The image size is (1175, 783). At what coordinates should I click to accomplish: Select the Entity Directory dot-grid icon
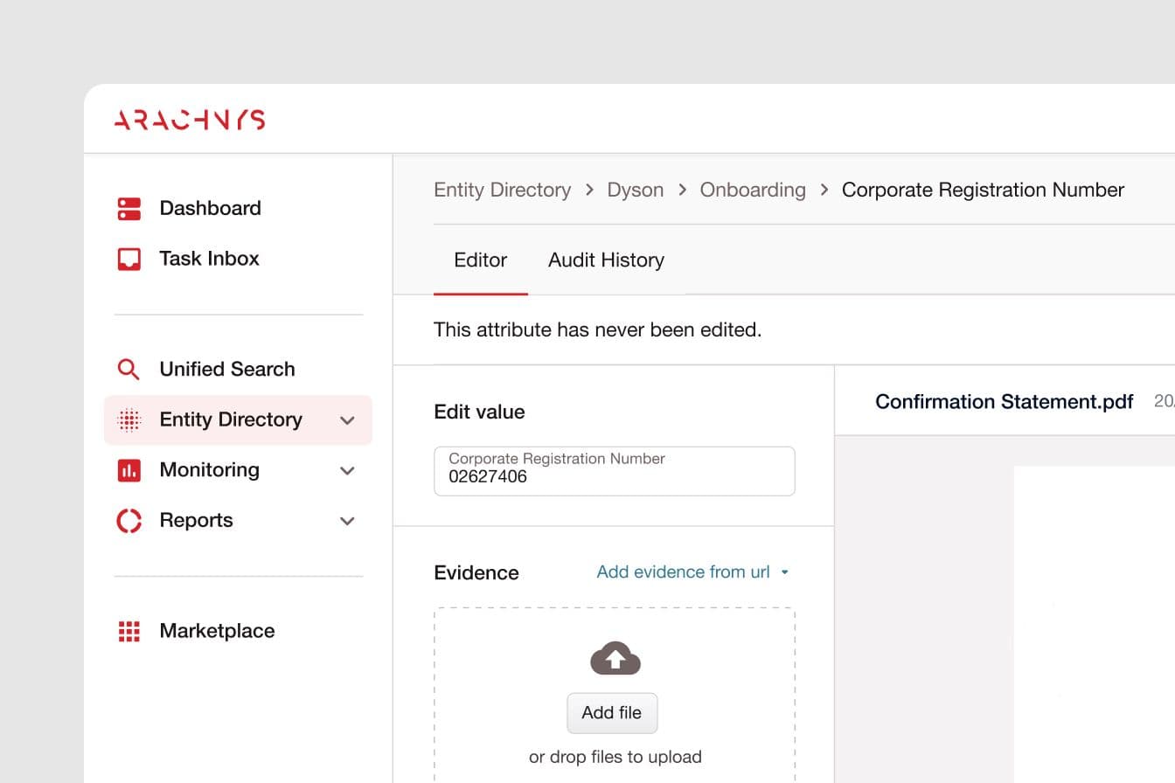[x=129, y=419]
